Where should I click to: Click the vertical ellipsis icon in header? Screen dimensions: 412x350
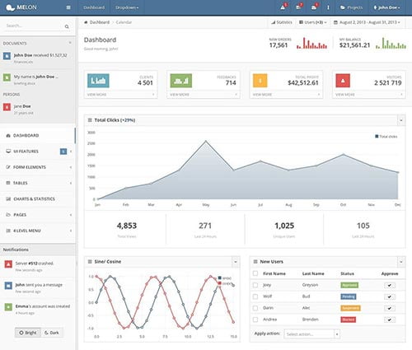328,7
